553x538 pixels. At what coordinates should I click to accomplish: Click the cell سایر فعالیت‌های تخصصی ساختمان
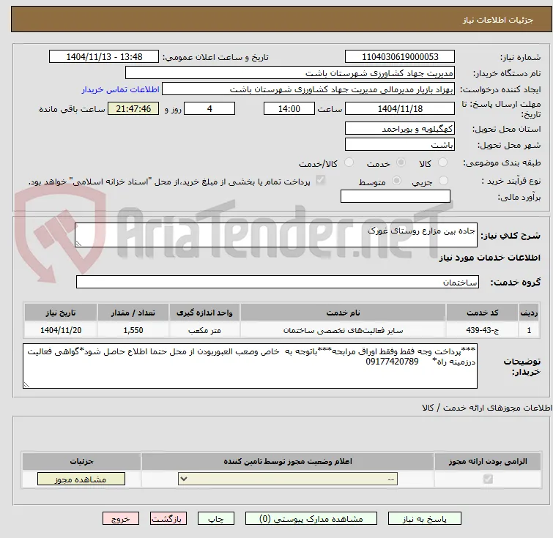pyautogui.click(x=343, y=330)
